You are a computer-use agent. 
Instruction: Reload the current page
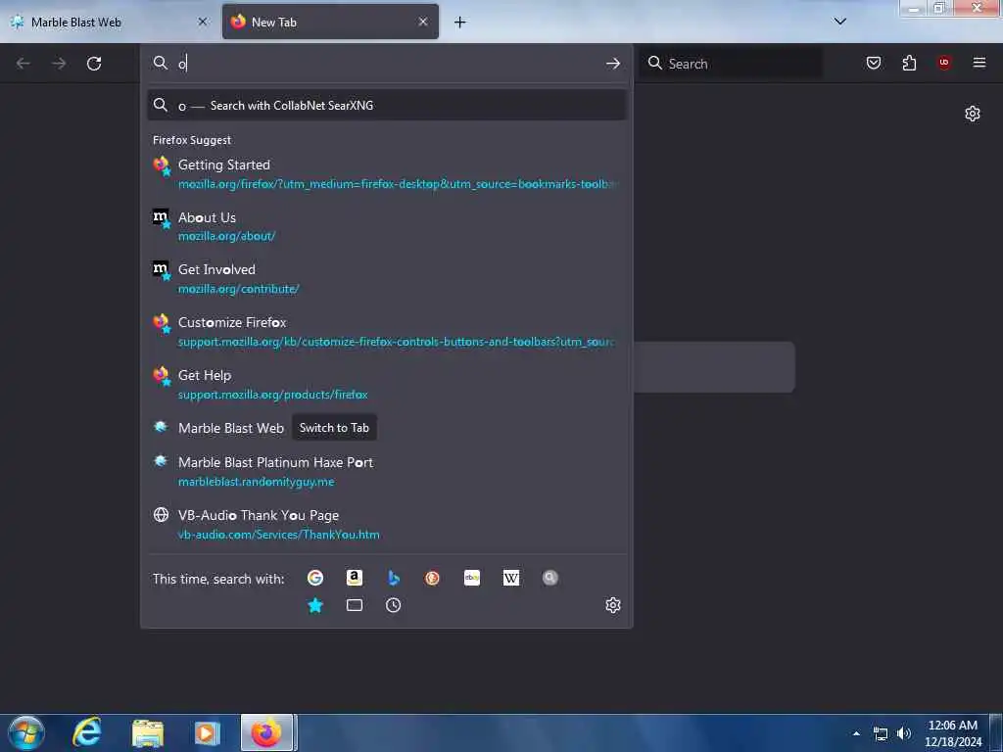(x=94, y=64)
